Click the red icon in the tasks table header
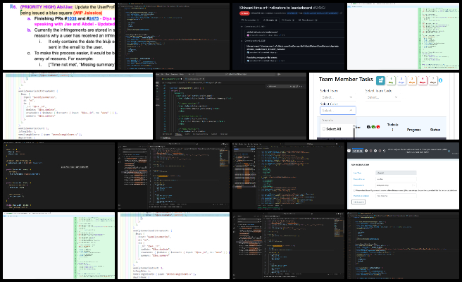462x282 pixels. 378,127
